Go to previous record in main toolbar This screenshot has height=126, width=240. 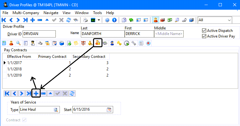(11, 20)
